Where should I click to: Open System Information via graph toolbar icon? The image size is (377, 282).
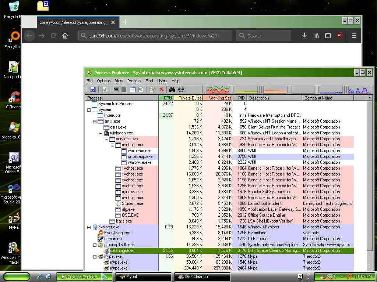point(116,90)
